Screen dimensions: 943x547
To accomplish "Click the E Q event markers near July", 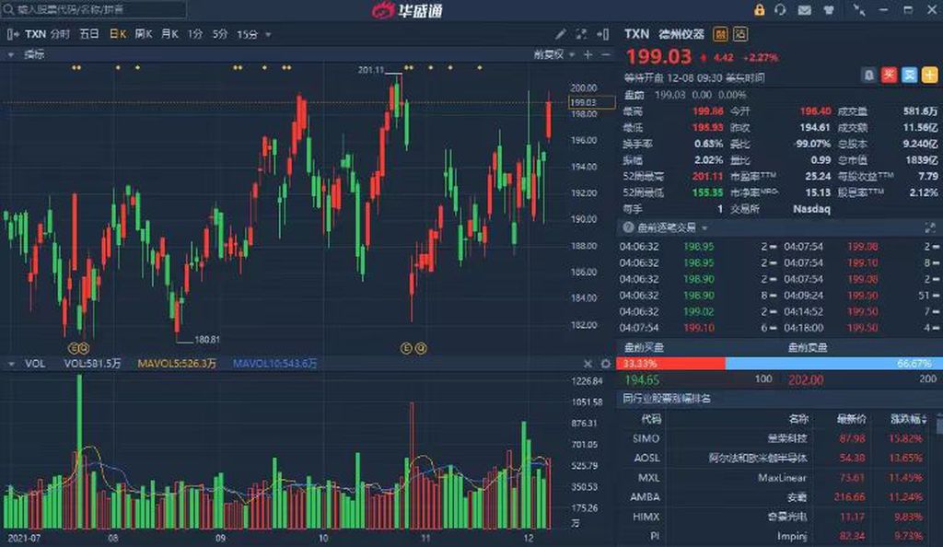I will [79, 348].
